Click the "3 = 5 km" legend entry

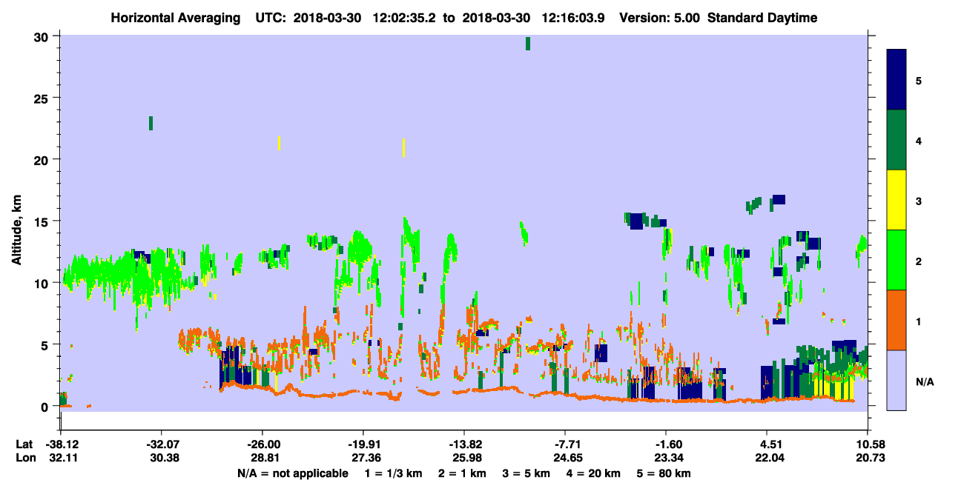pos(526,473)
